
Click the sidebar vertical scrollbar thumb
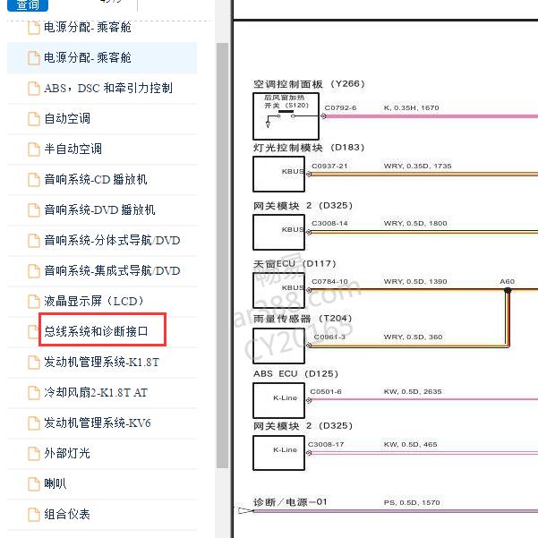pos(222,255)
